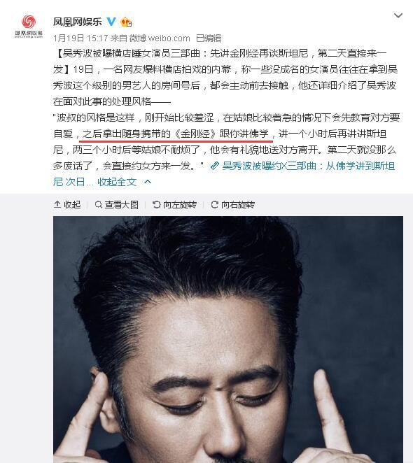Open the 吴秀波被曝约X三部曲 article link

pos(224,174)
